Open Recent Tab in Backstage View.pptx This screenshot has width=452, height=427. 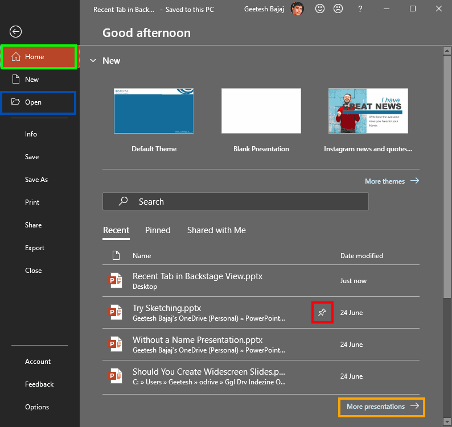(261, 281)
